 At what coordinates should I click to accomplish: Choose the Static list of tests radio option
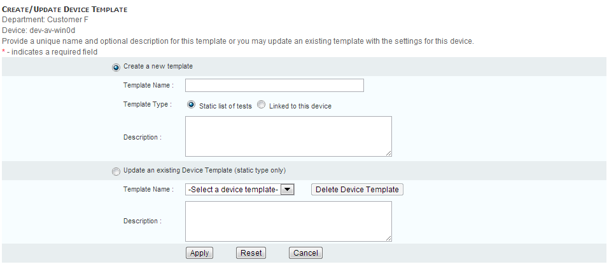(x=191, y=105)
